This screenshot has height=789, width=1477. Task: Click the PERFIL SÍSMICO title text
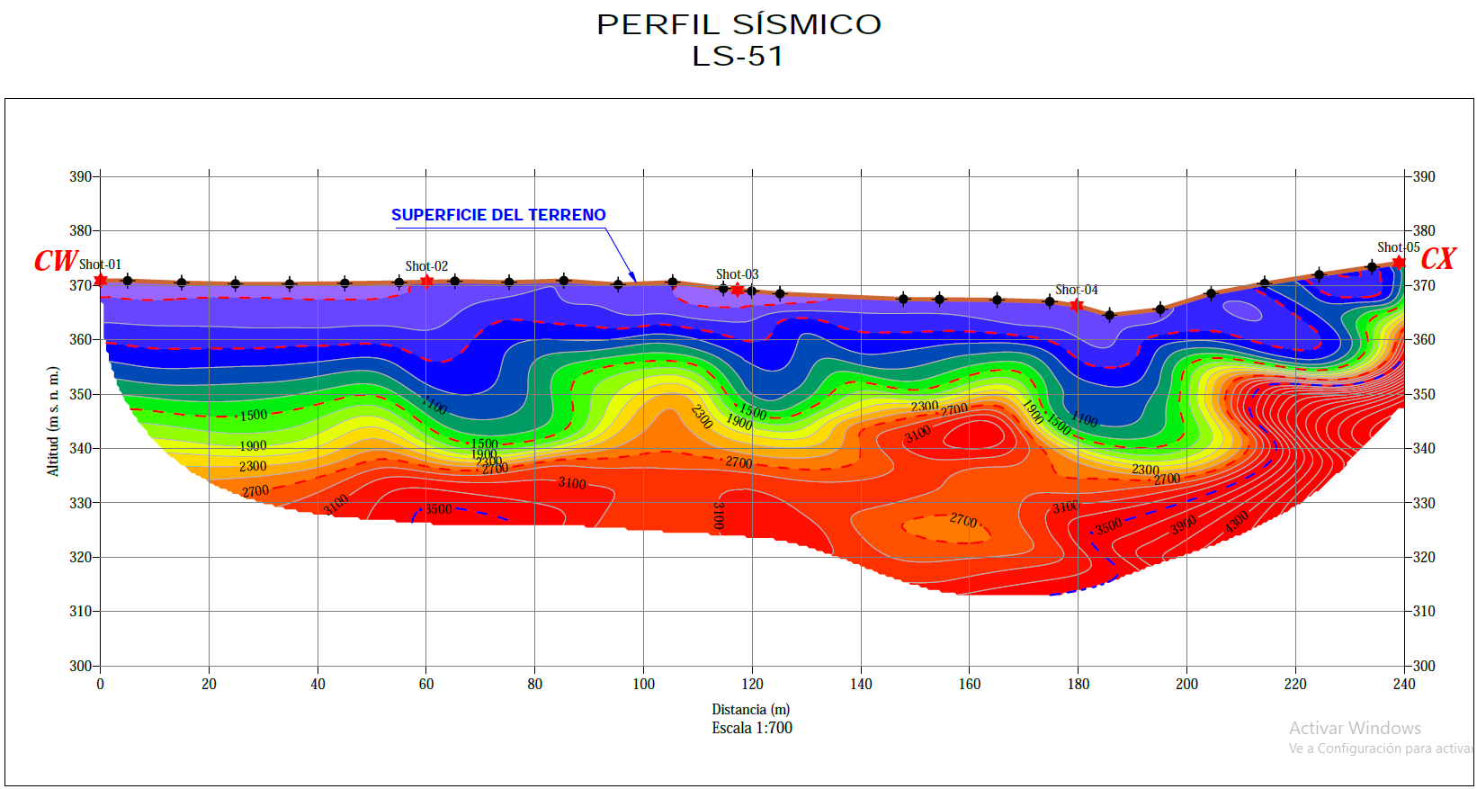[x=738, y=24]
